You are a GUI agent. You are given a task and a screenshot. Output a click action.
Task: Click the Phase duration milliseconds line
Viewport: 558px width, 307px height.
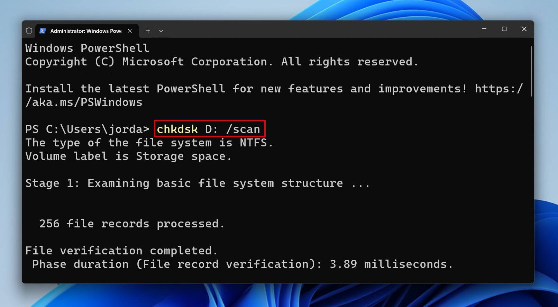(242, 264)
